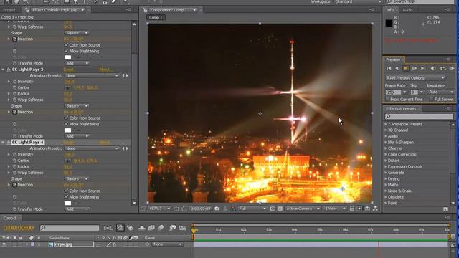This screenshot has width=459, height=258.
Task: Enable frame blending icon in timeline
Action: (x=151, y=228)
